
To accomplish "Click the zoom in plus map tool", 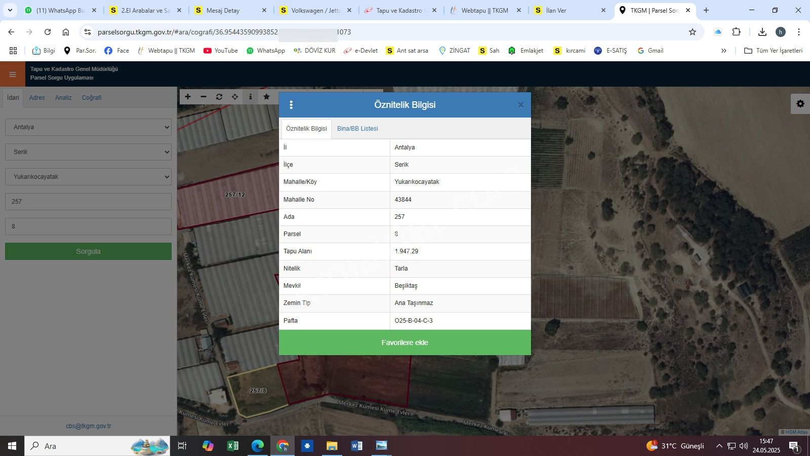I will point(188,97).
